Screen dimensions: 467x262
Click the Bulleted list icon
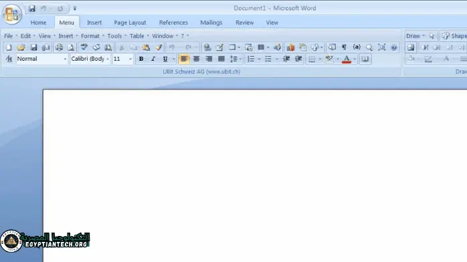268,59
